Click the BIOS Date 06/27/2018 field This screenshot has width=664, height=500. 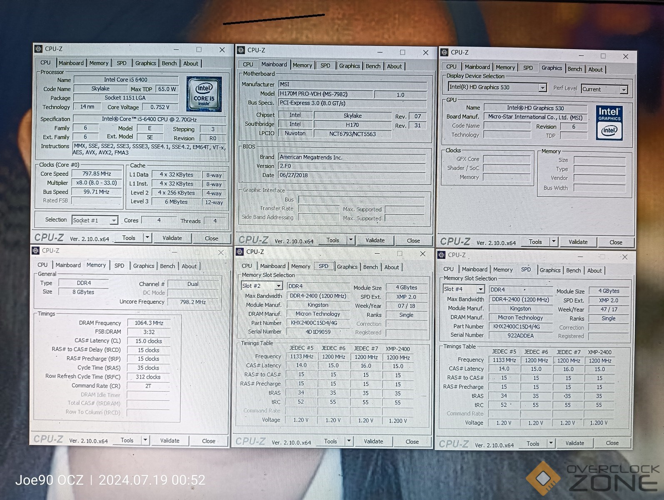352,175
